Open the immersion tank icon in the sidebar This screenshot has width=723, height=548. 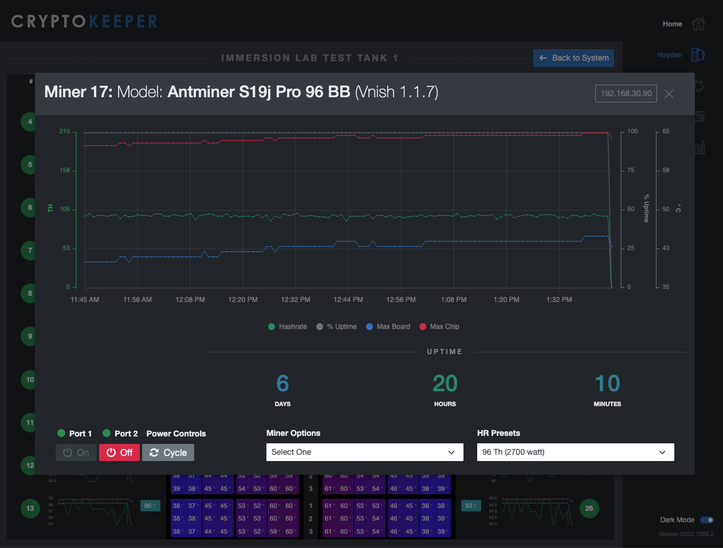[x=697, y=54]
